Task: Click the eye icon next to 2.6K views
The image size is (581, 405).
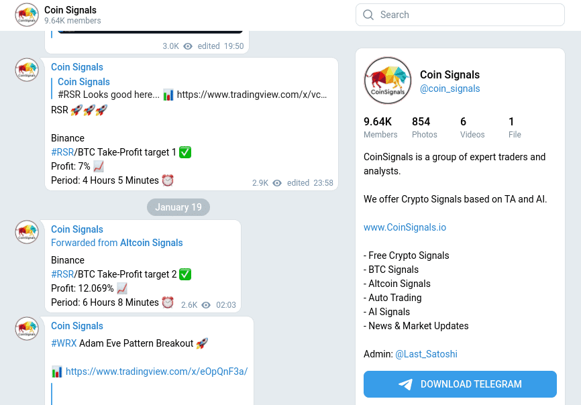Action: pyautogui.click(x=207, y=305)
